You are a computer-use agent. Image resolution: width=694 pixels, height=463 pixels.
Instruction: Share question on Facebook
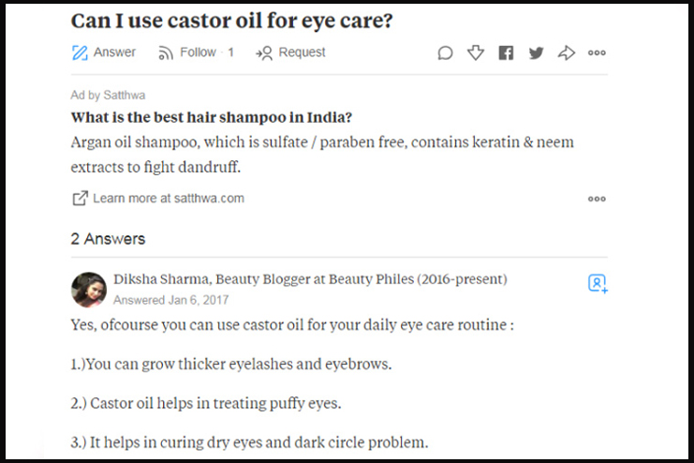506,52
